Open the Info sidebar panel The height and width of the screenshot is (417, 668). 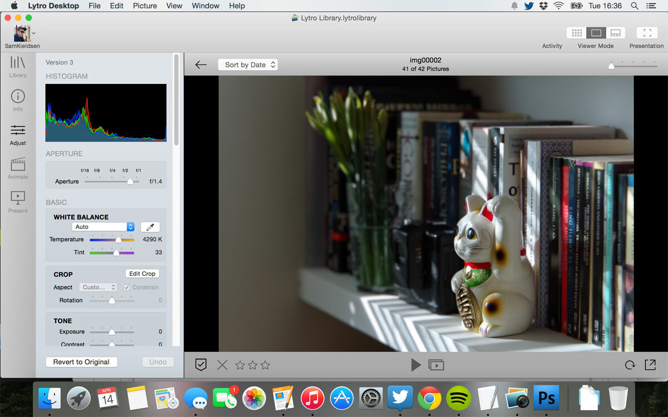18,100
